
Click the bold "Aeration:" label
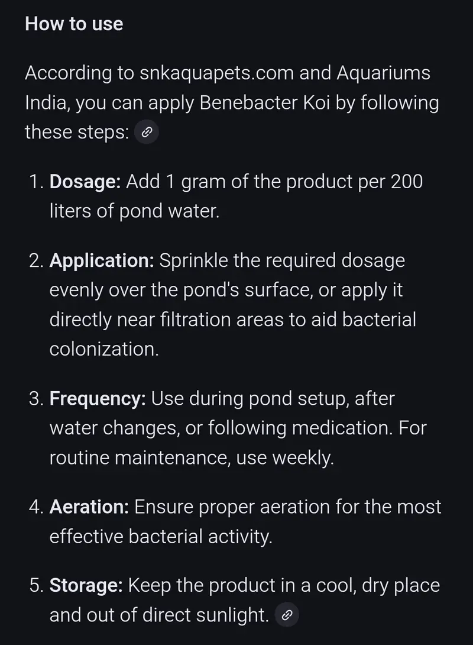89,507
